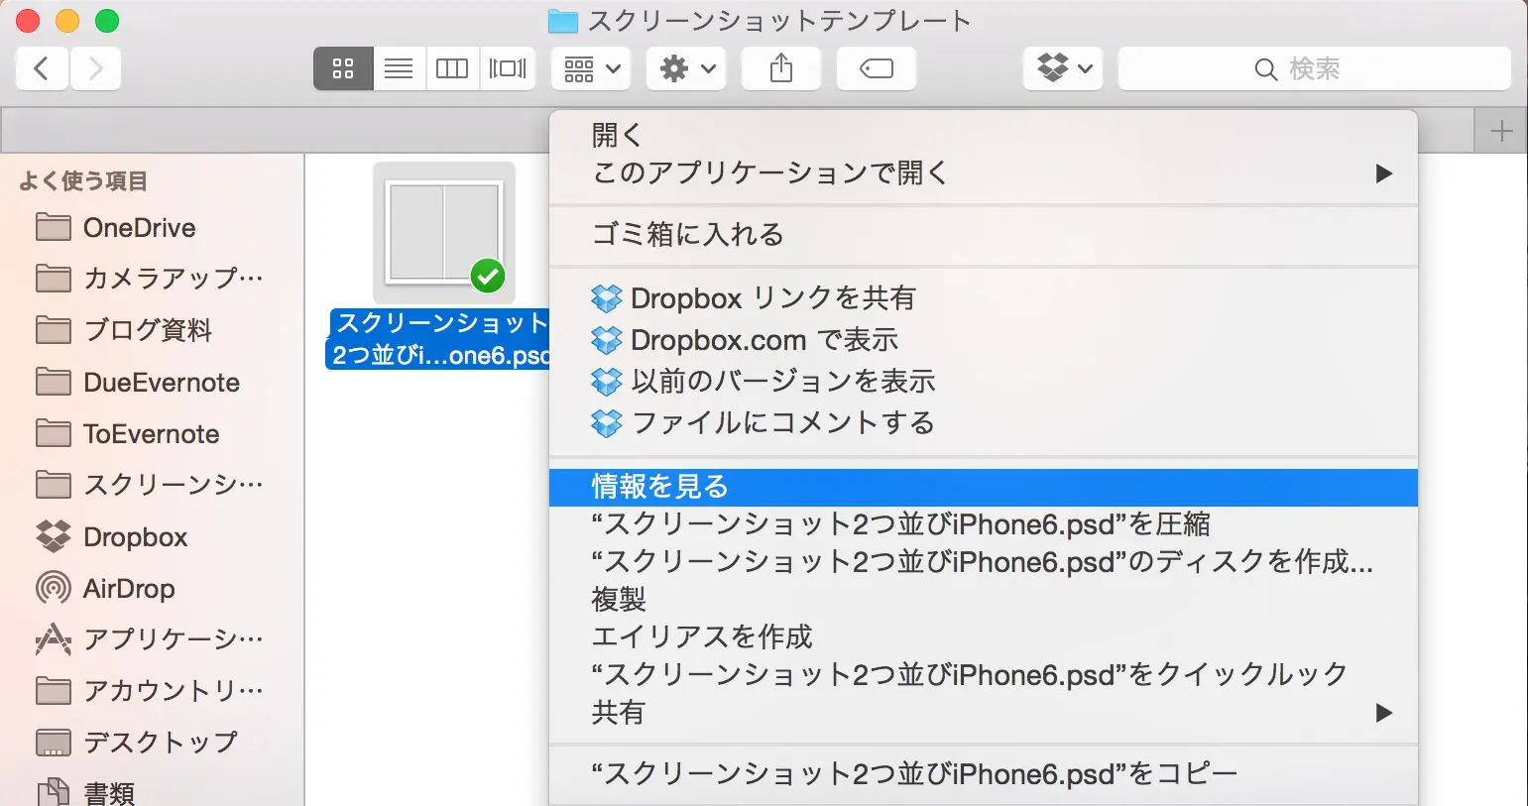Add a new tab with plus button
This screenshot has width=1528, height=806.
(x=1501, y=131)
